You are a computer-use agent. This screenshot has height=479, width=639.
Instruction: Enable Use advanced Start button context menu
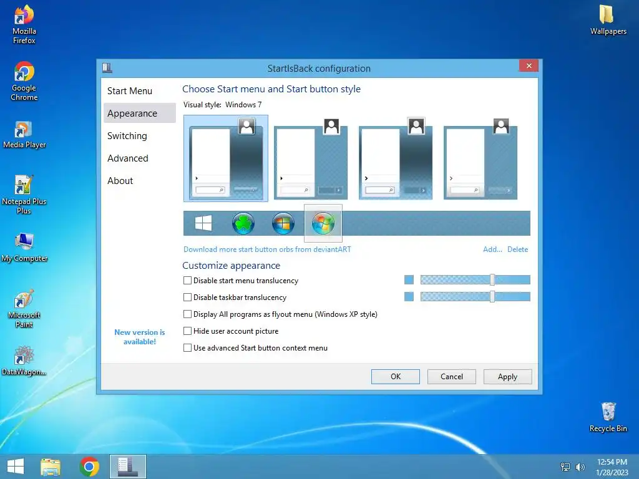pyautogui.click(x=187, y=348)
